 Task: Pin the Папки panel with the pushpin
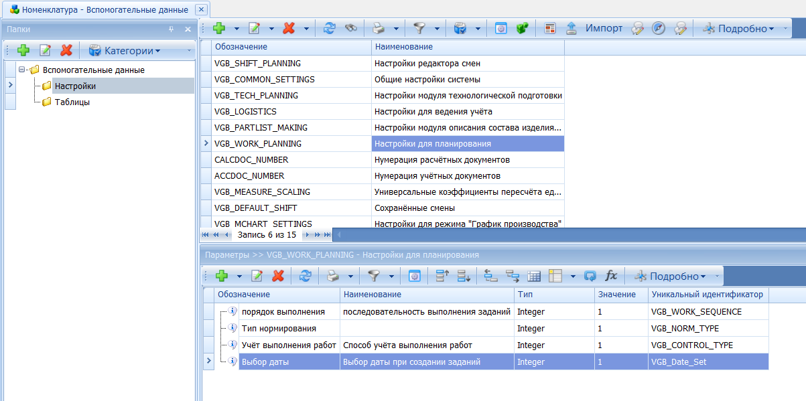coord(171,29)
